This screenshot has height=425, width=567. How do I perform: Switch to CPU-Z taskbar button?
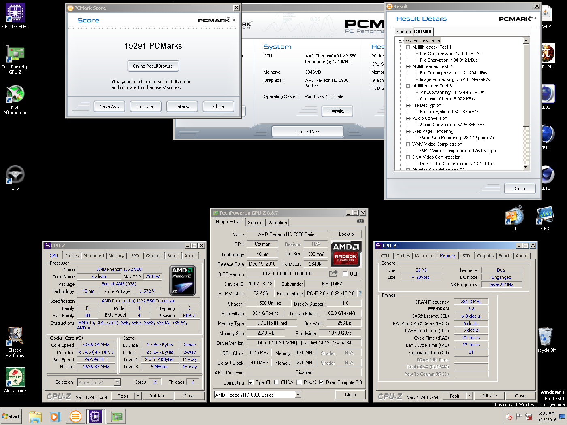(x=95, y=416)
